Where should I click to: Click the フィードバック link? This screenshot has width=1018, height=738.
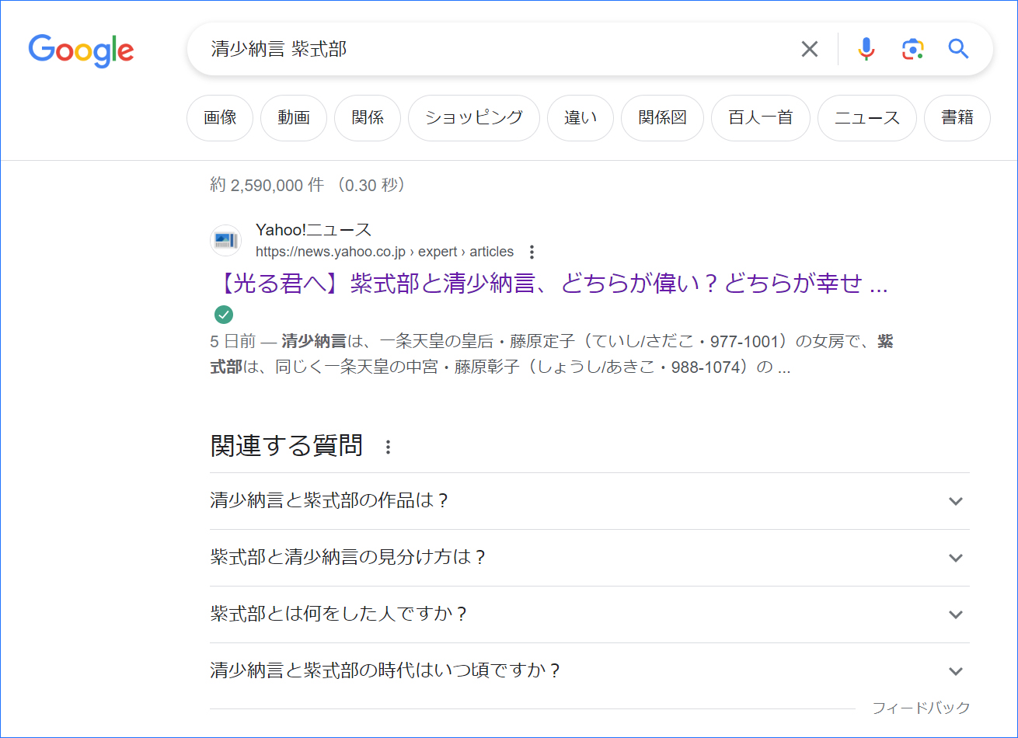[x=921, y=708]
